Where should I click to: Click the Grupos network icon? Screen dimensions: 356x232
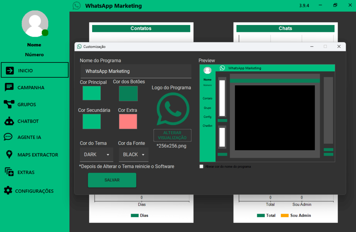(9, 104)
